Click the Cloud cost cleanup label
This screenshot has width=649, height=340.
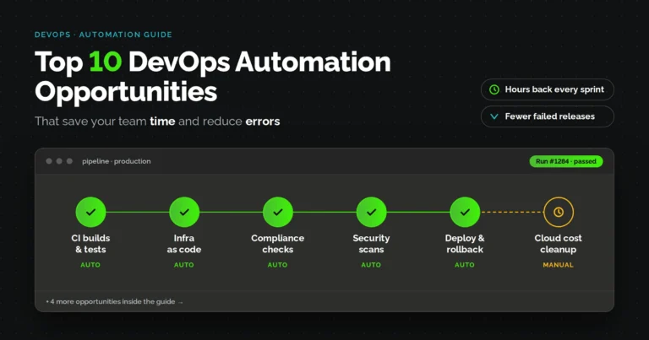[x=559, y=244]
